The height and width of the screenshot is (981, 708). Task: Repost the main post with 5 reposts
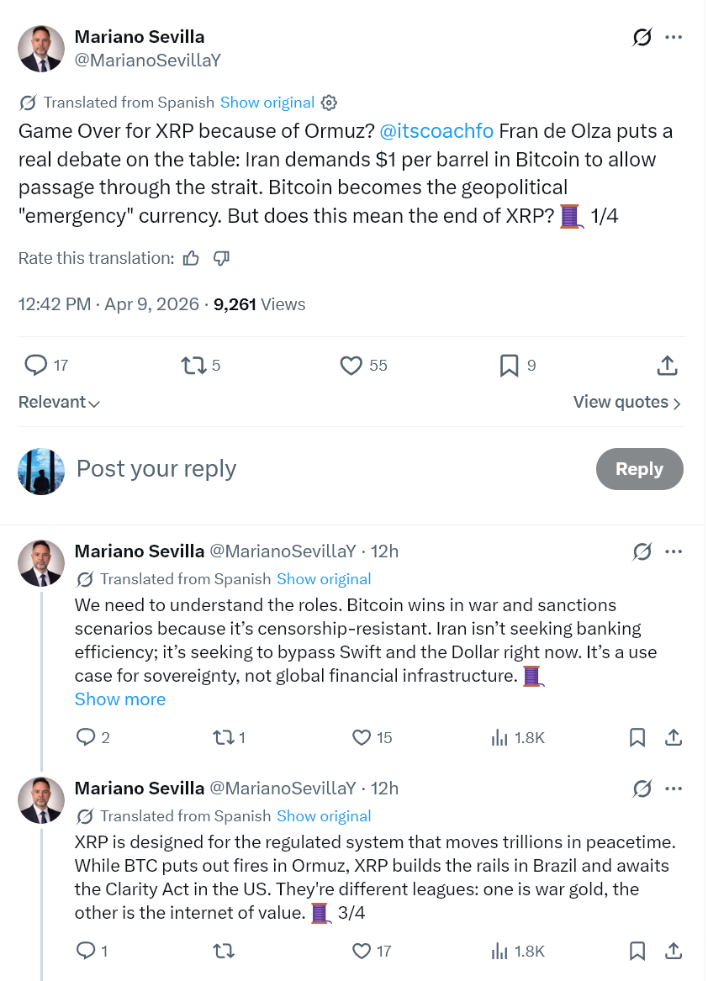click(193, 365)
